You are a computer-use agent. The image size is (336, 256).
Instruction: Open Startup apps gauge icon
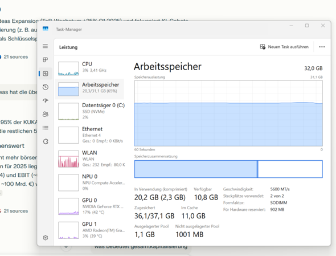[45, 100]
